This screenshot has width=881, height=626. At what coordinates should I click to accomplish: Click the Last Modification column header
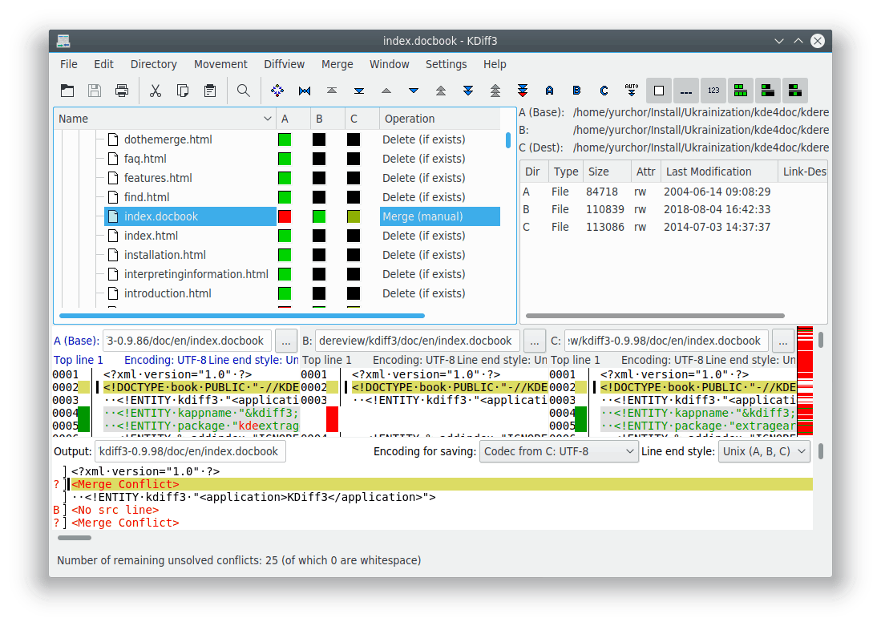[718, 172]
